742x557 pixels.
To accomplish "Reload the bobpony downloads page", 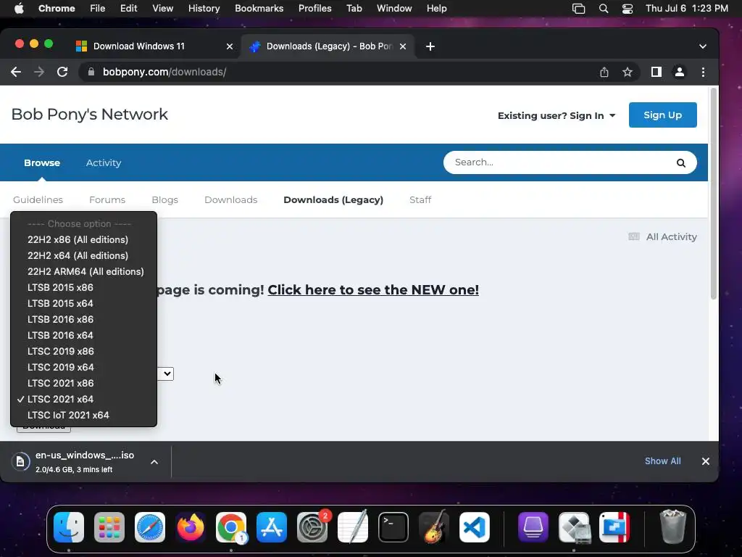I will [x=62, y=72].
